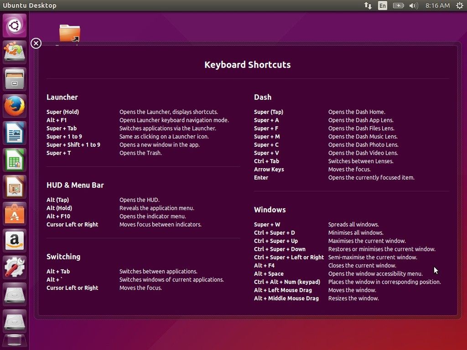
Task: Click 'Opens the Dash Music Lens.' text
Action: [363, 137]
